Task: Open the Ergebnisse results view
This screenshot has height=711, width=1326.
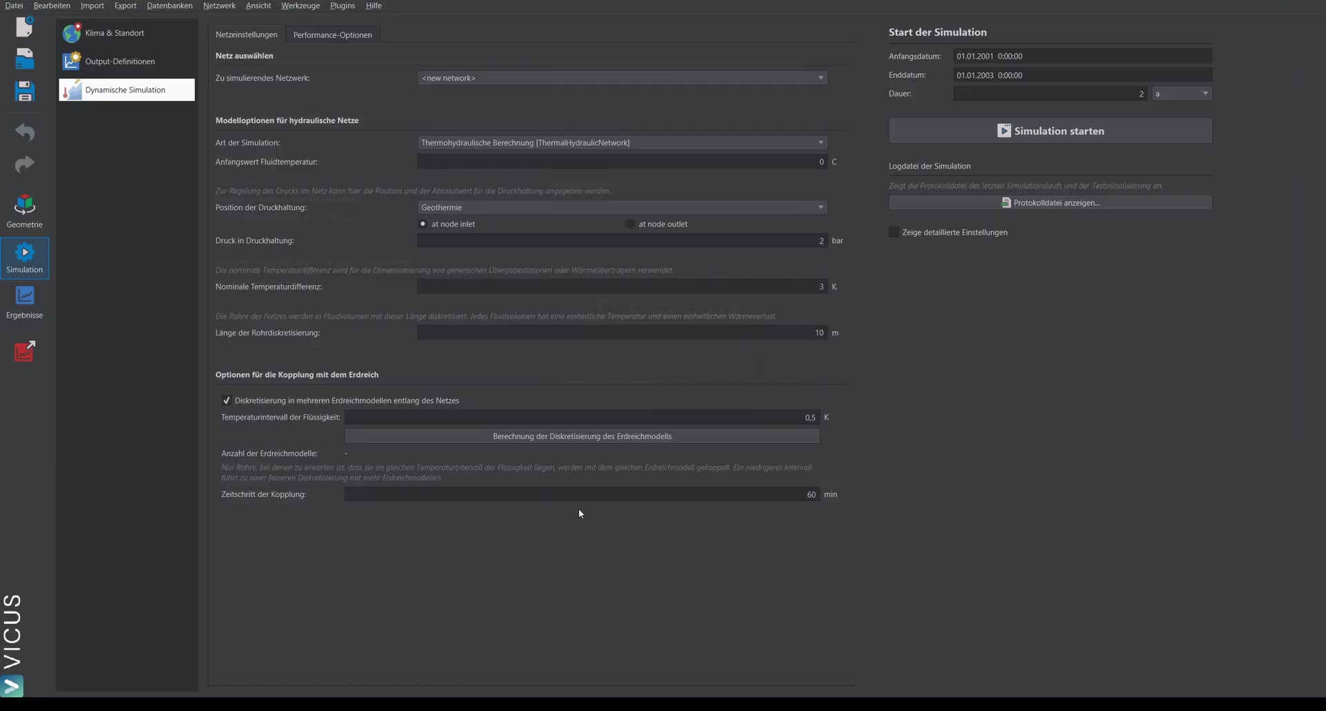Action: [25, 302]
